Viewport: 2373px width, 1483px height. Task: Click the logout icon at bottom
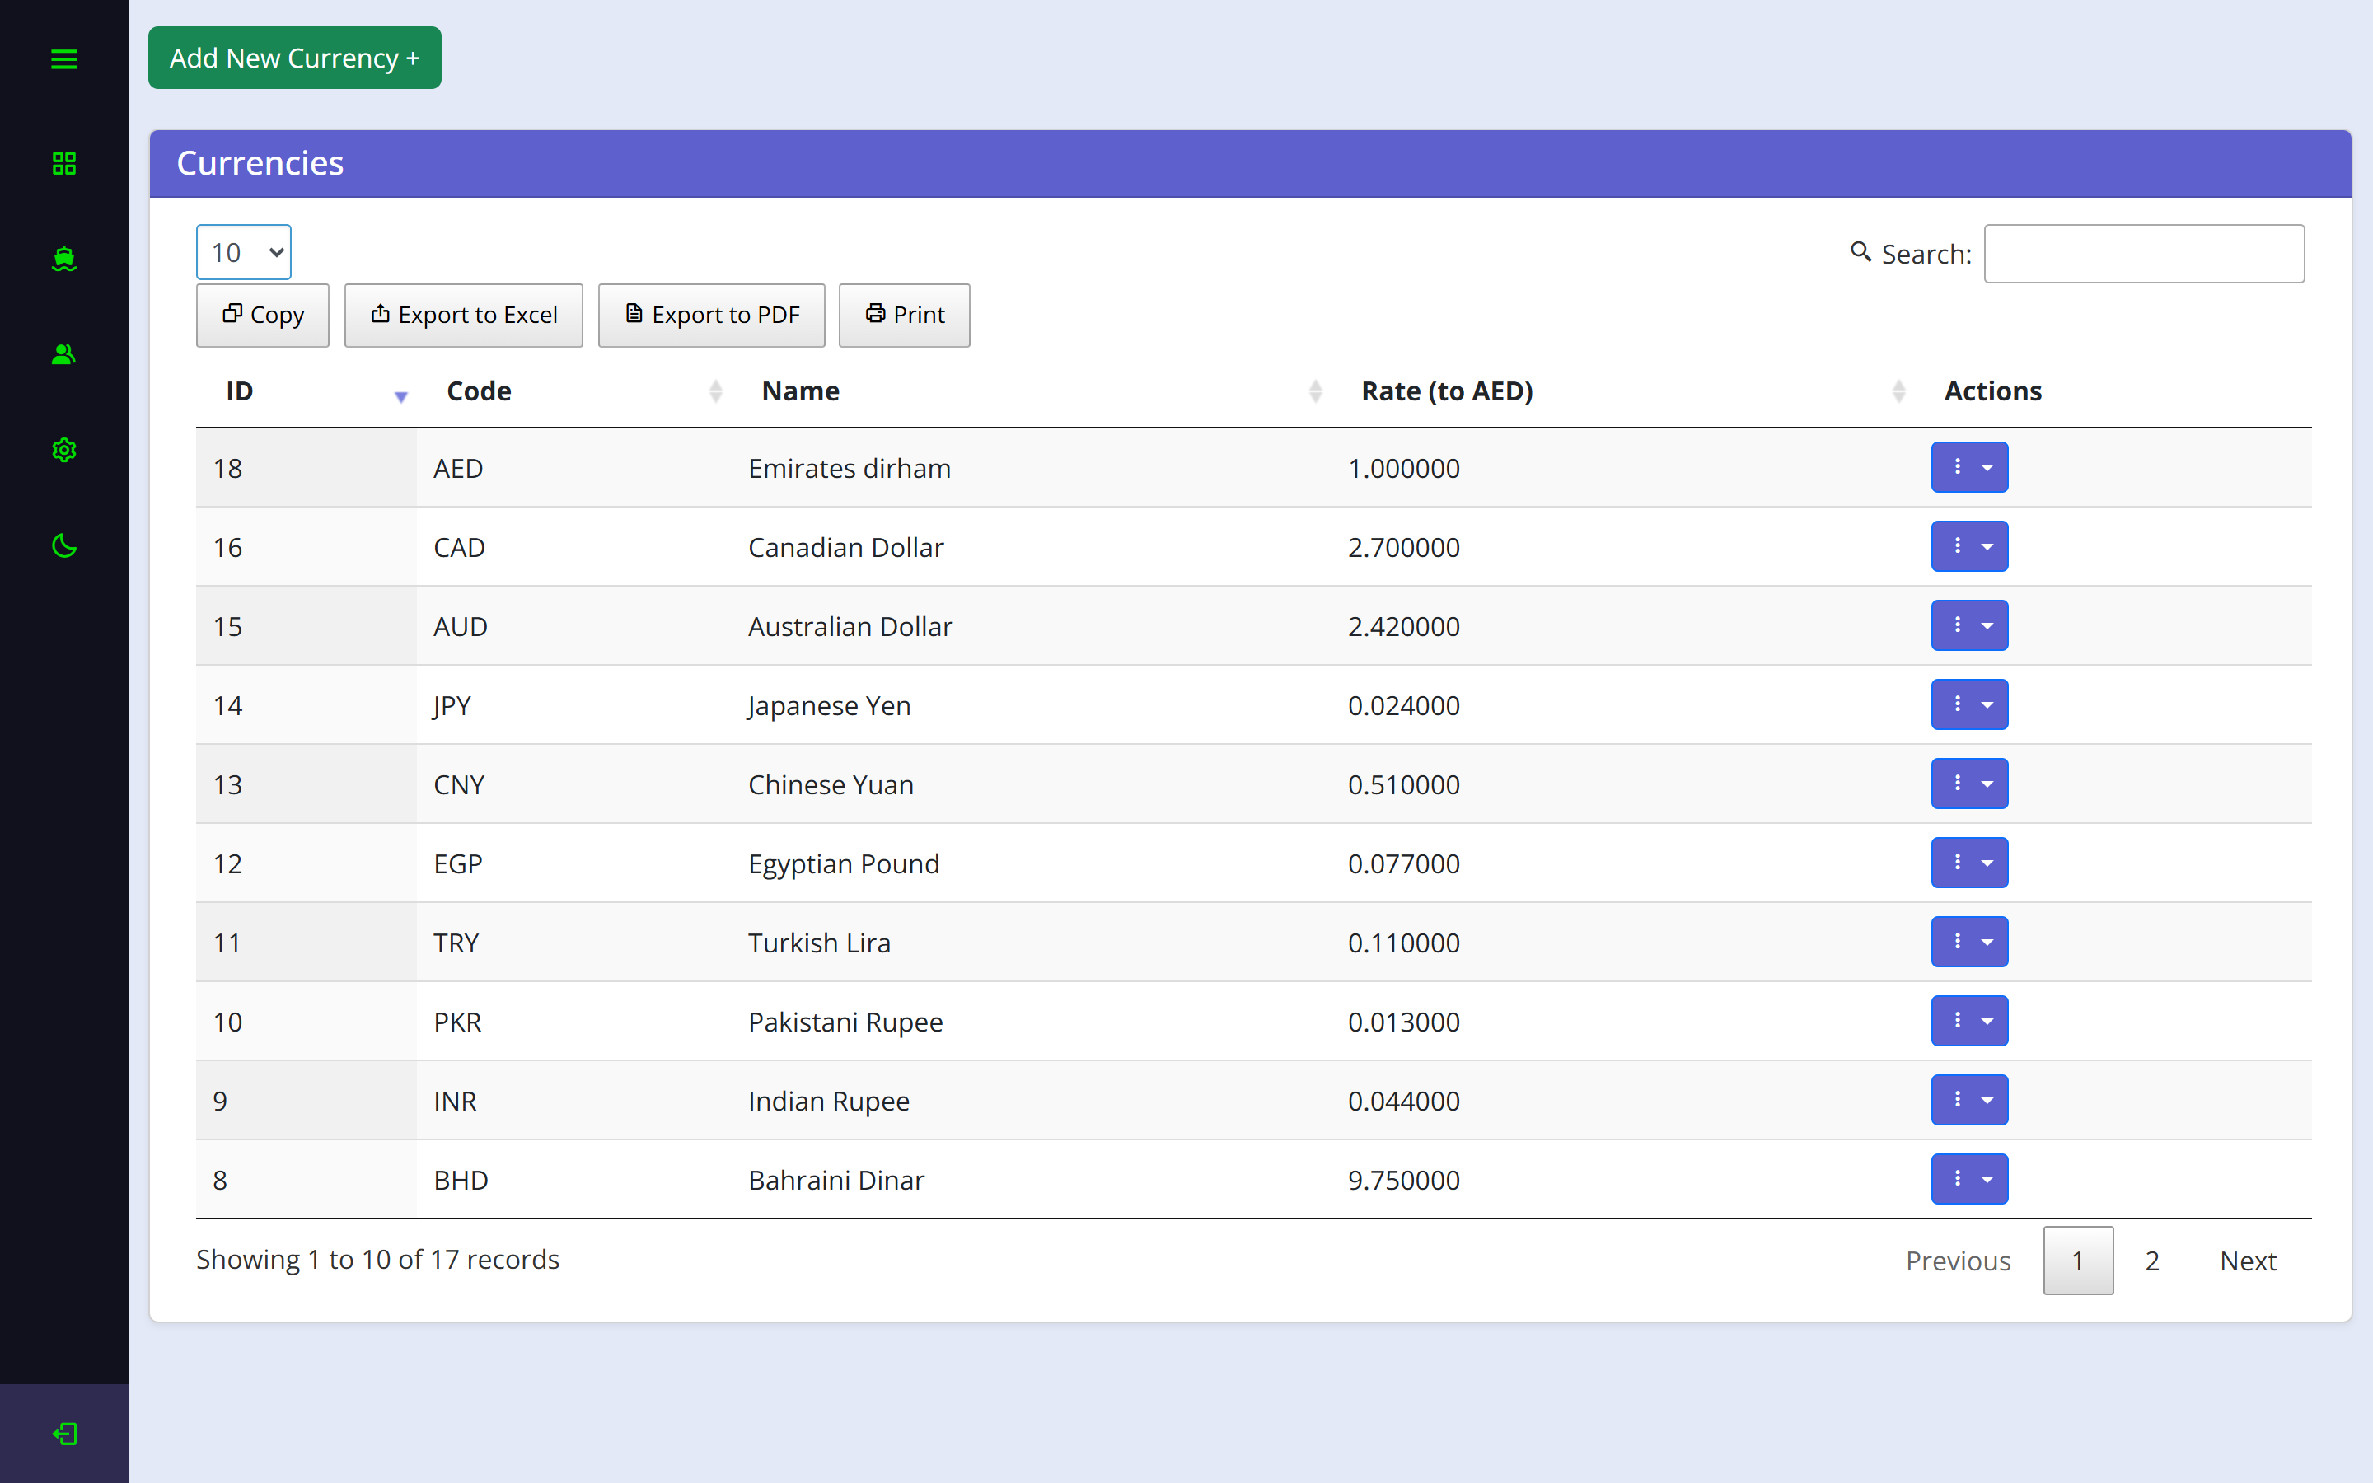point(63,1434)
